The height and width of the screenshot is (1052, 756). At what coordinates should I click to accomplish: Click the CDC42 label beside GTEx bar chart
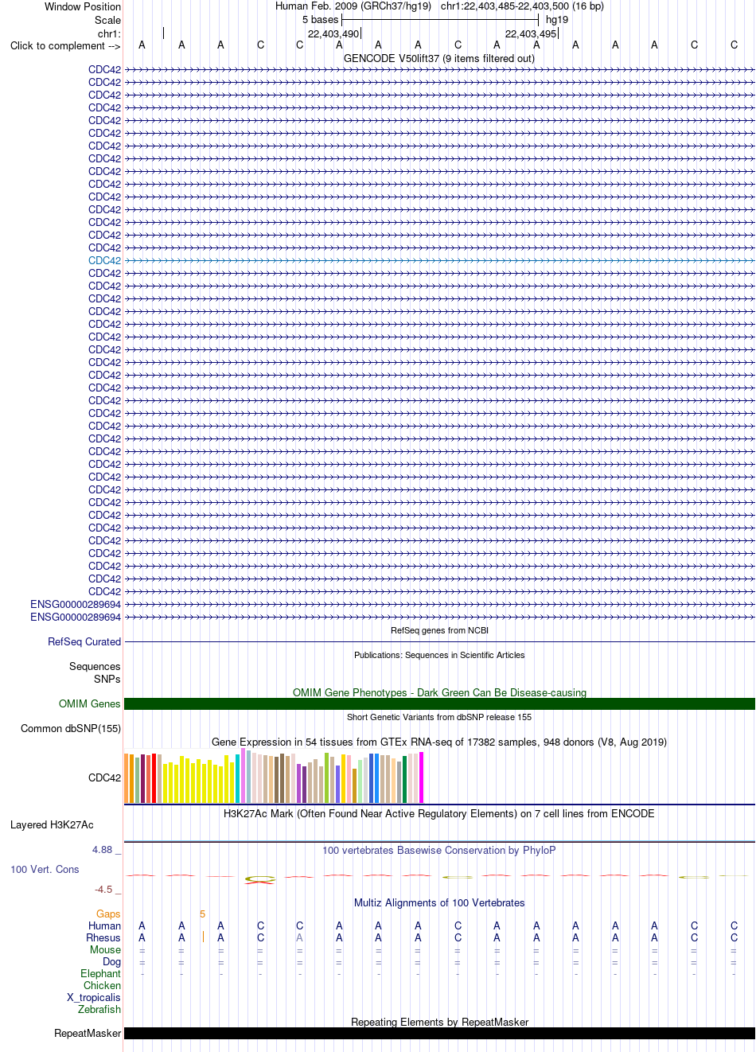[104, 778]
